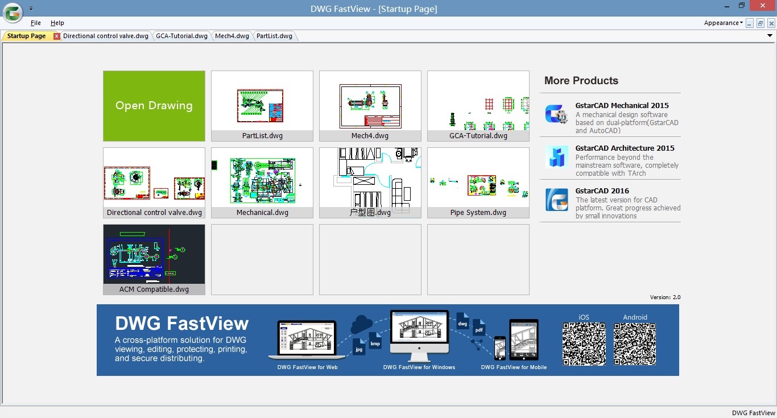Open the ACM Compatible.dwg thumbnail
The image size is (777, 418).
pyautogui.click(x=154, y=259)
